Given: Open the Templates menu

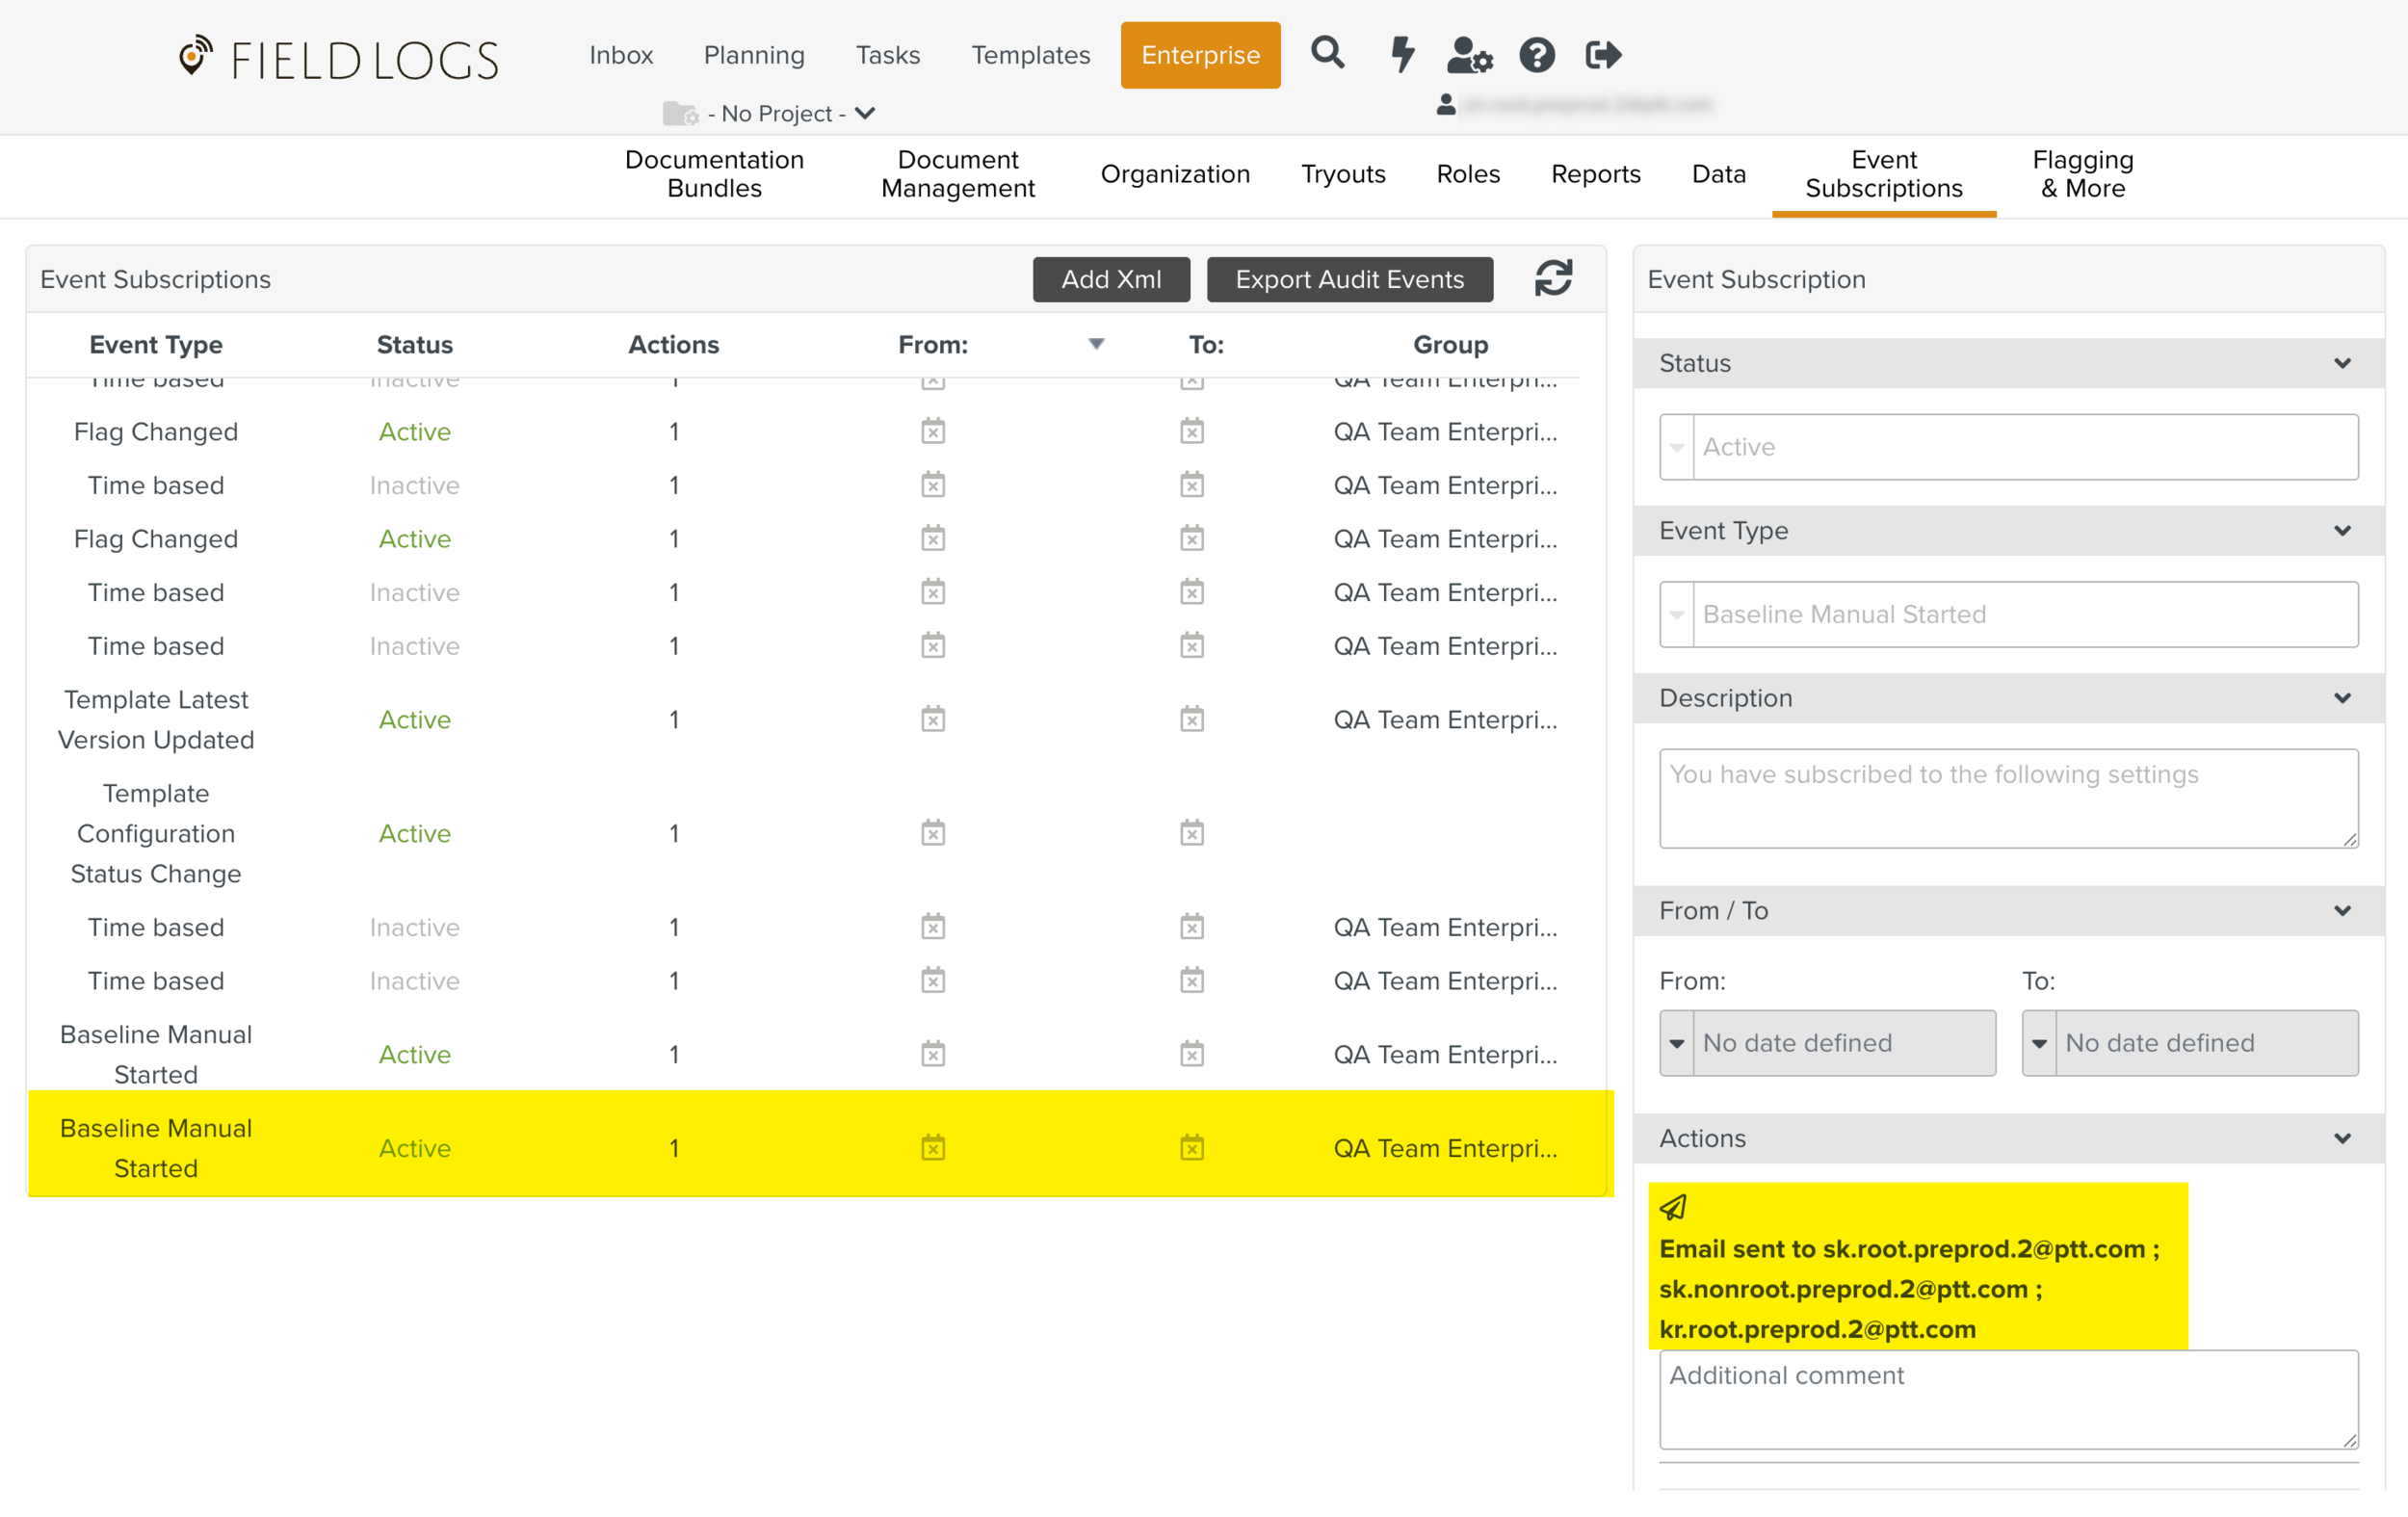Looking at the screenshot, I should tap(1030, 55).
